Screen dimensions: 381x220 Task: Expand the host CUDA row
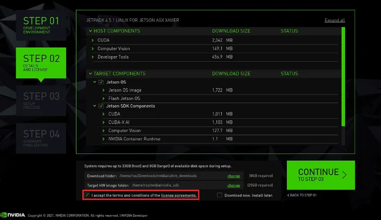[x=93, y=40]
